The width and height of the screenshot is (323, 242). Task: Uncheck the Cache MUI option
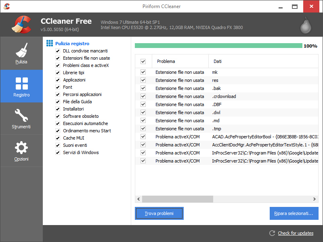[58, 138]
